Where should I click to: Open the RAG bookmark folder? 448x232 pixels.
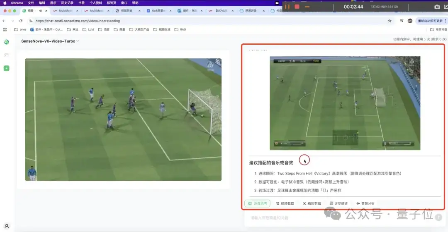[x=180, y=29]
